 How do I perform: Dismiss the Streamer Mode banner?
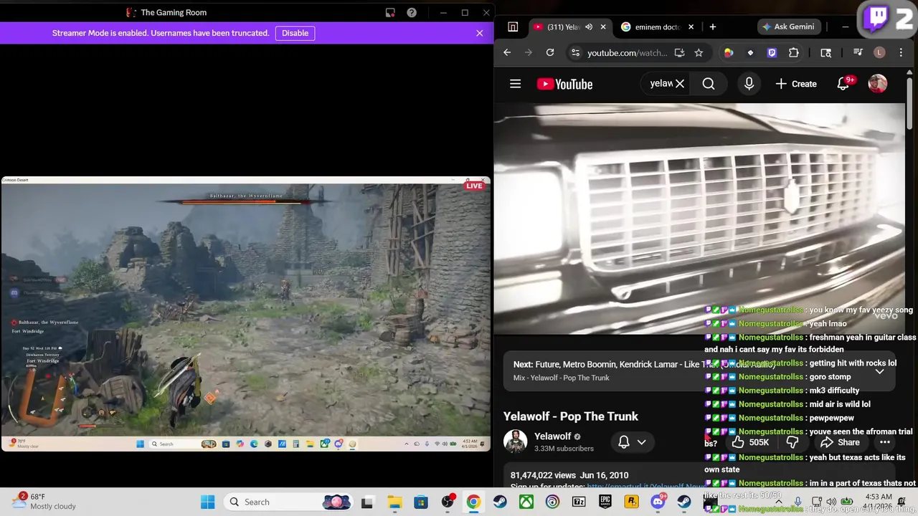479,33
